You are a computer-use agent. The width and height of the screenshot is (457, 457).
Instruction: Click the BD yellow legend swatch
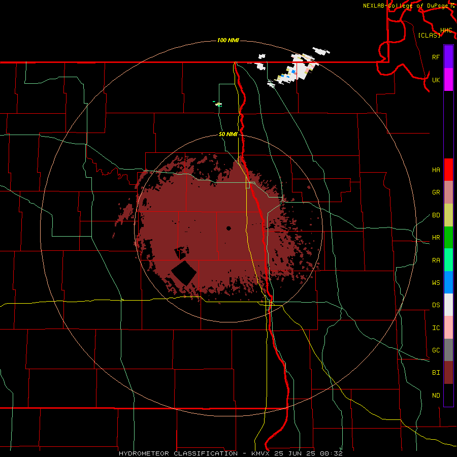448,215
